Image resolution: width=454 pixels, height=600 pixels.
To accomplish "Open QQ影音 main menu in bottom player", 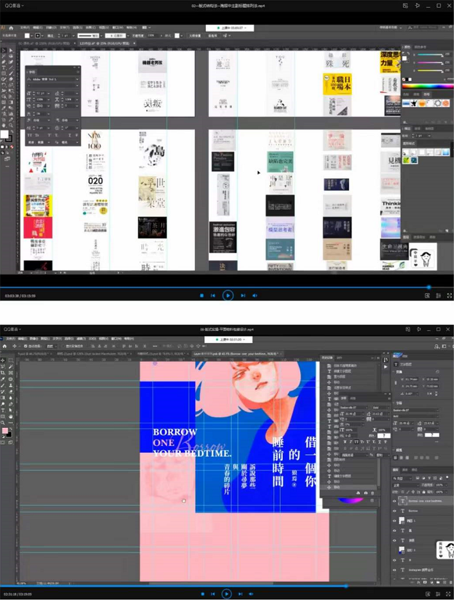I will tap(13, 329).
